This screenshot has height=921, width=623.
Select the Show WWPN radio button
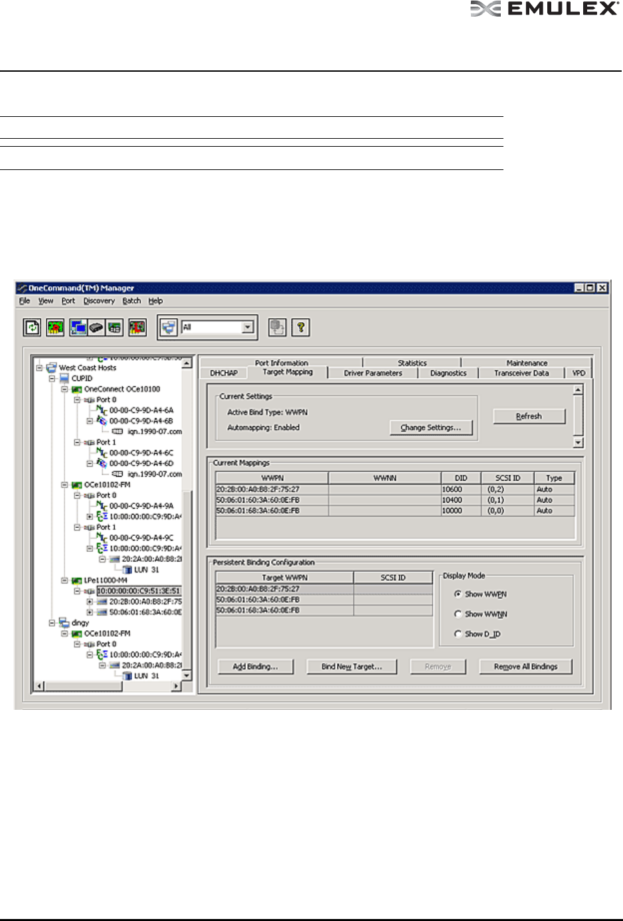tap(458, 594)
